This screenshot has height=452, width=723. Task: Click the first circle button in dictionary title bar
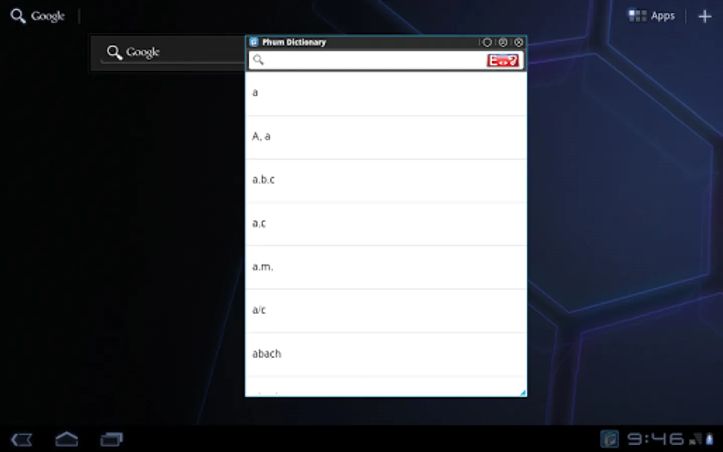click(x=487, y=42)
